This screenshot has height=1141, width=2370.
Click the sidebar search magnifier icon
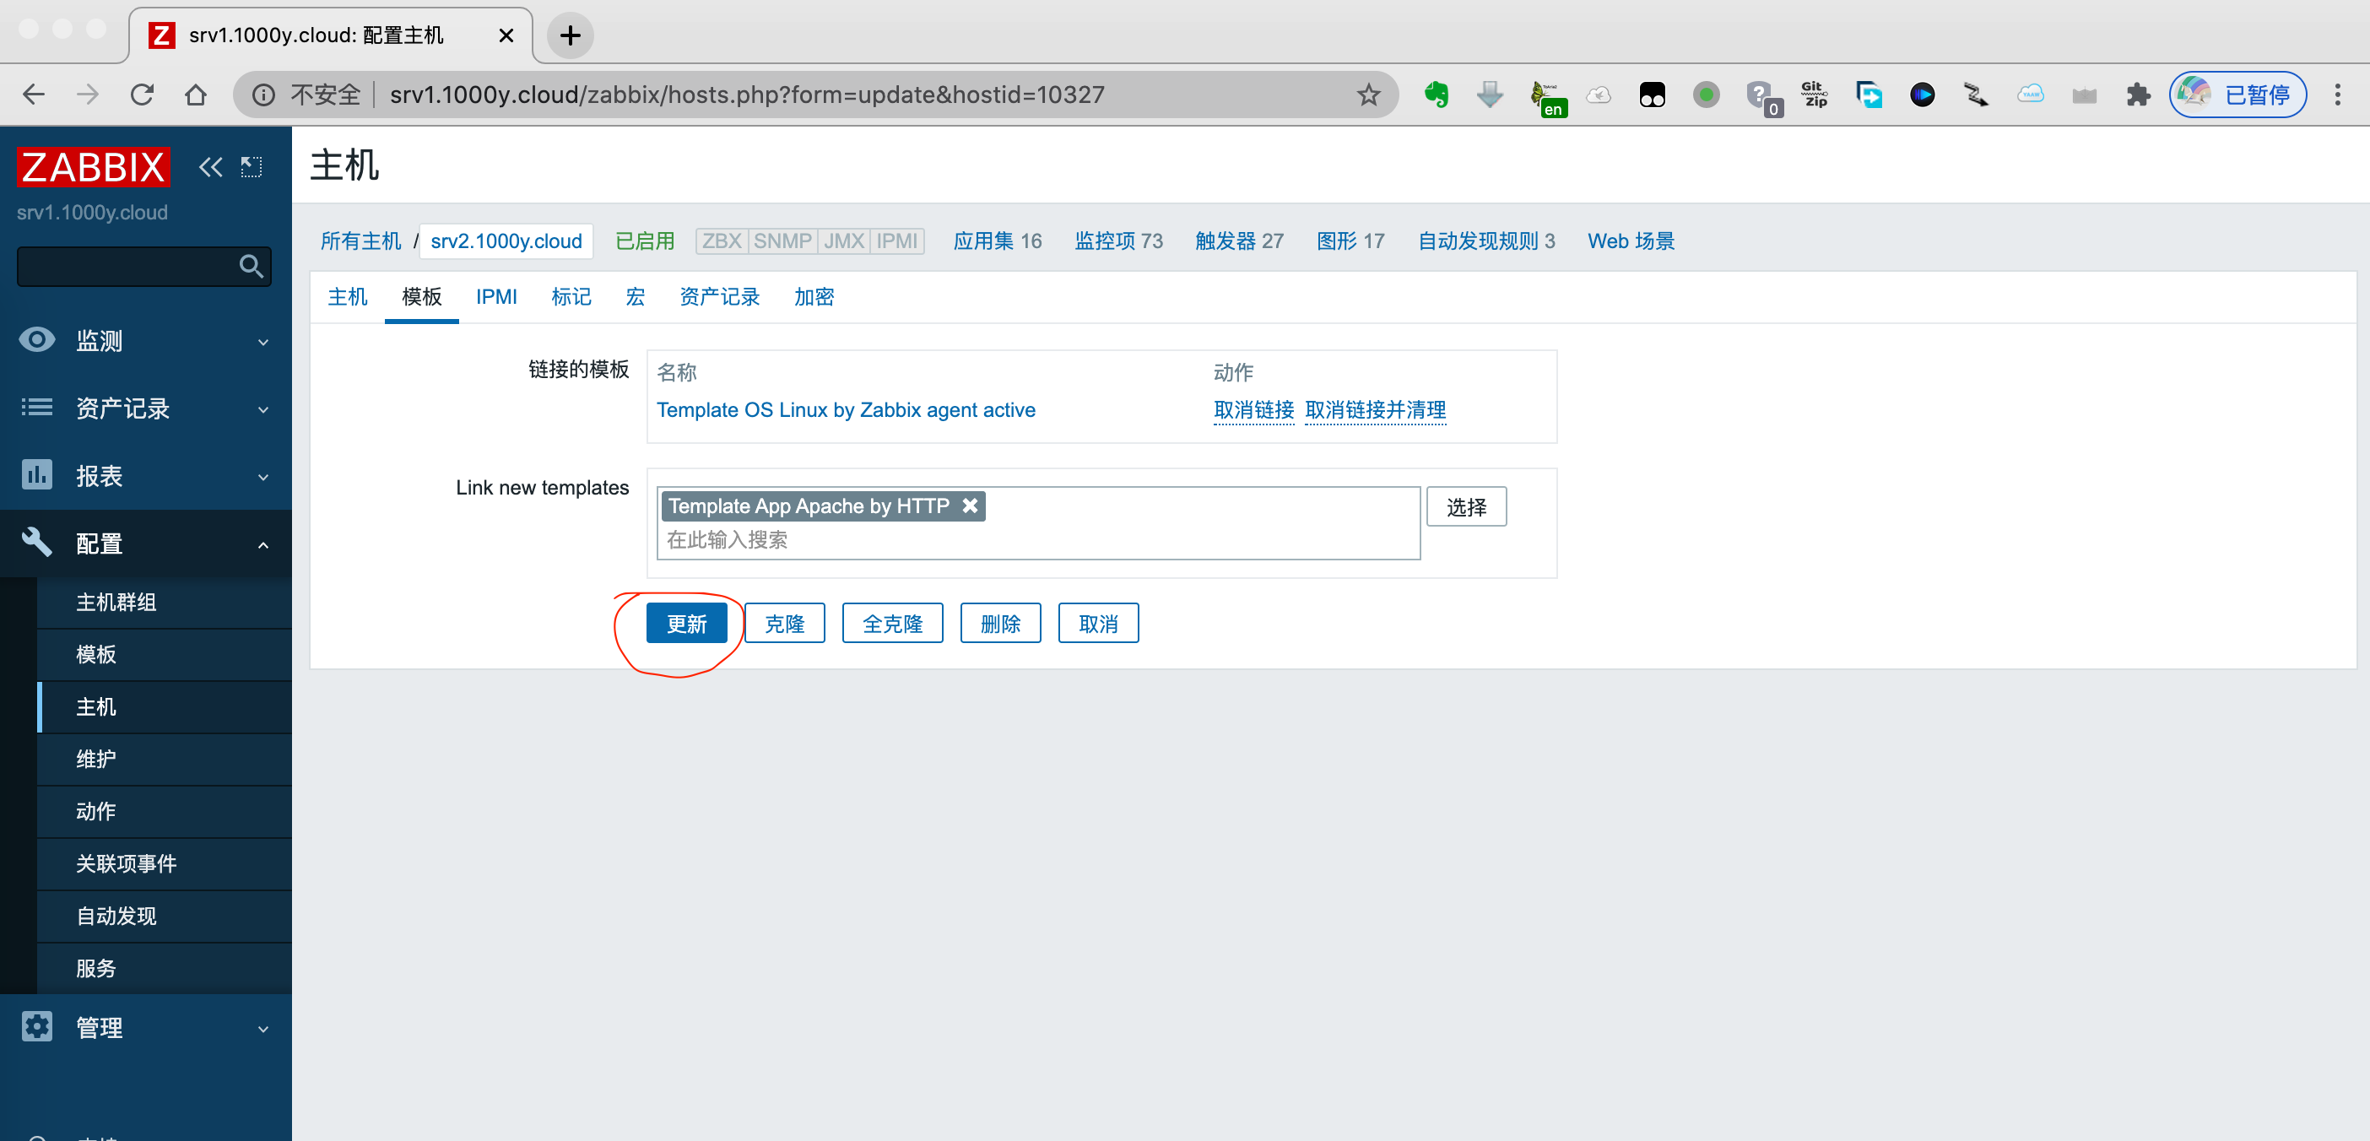[x=250, y=267]
